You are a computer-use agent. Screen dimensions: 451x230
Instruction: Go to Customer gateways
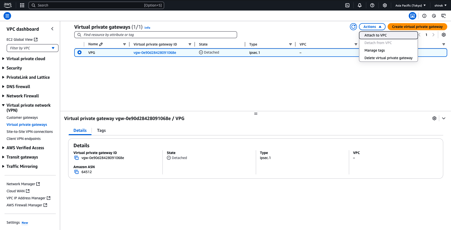coord(22,118)
